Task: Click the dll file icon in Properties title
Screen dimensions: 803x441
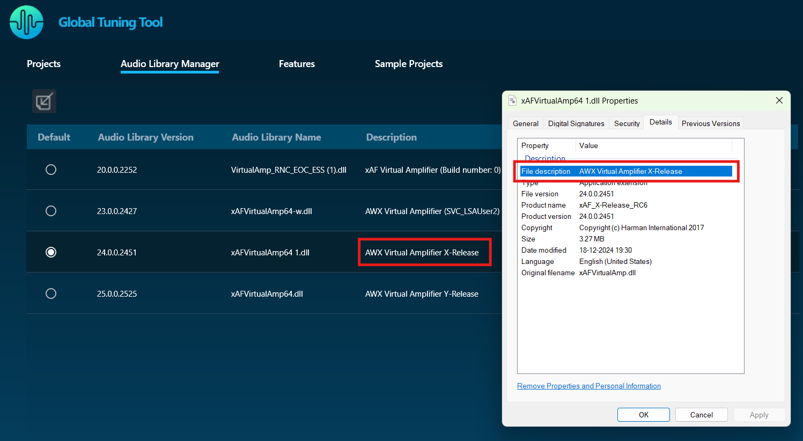Action: pyautogui.click(x=512, y=101)
